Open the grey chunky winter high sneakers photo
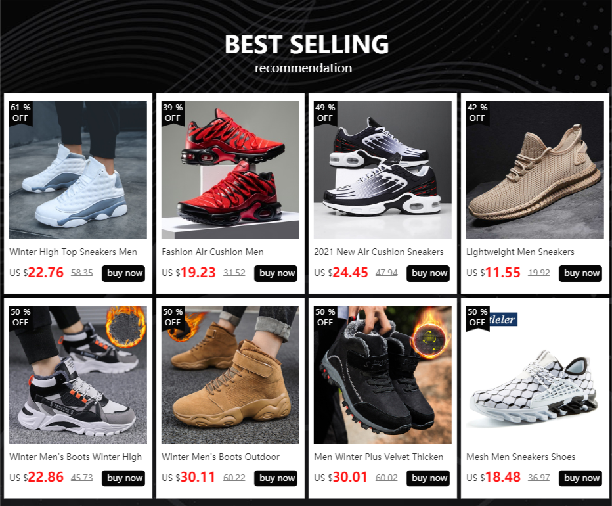The image size is (612, 506). pyautogui.click(x=78, y=375)
